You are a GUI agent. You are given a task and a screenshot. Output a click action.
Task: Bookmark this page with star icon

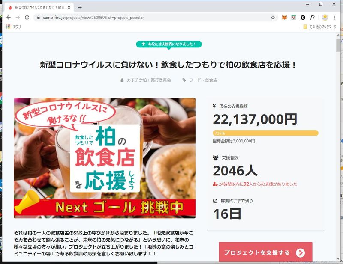click(273, 18)
